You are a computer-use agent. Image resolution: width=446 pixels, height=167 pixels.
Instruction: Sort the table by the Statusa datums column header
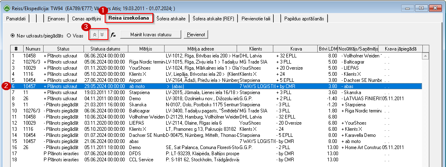click(105, 48)
